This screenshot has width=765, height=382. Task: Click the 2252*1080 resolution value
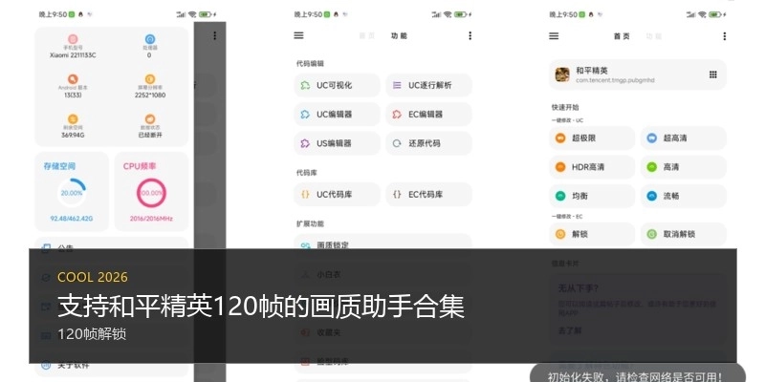point(150,95)
